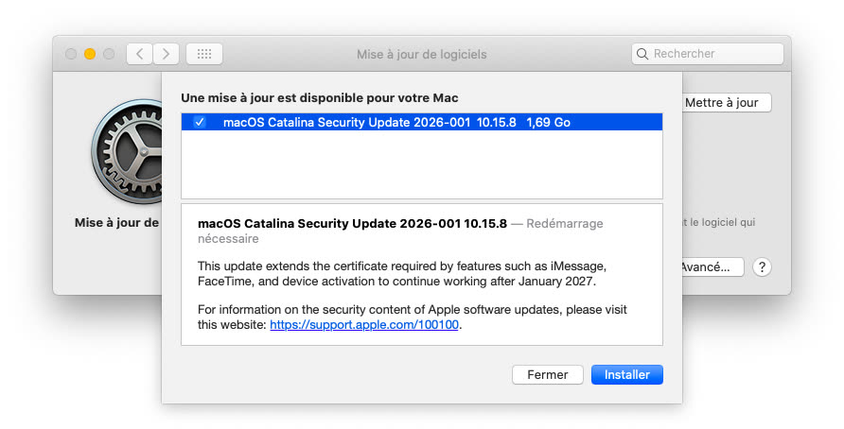
Task: Click the empty area of updates list
Action: pyautogui.click(x=421, y=165)
